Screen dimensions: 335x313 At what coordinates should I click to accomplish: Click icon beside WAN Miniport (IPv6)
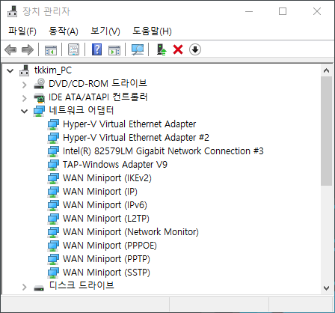[x=53, y=205]
